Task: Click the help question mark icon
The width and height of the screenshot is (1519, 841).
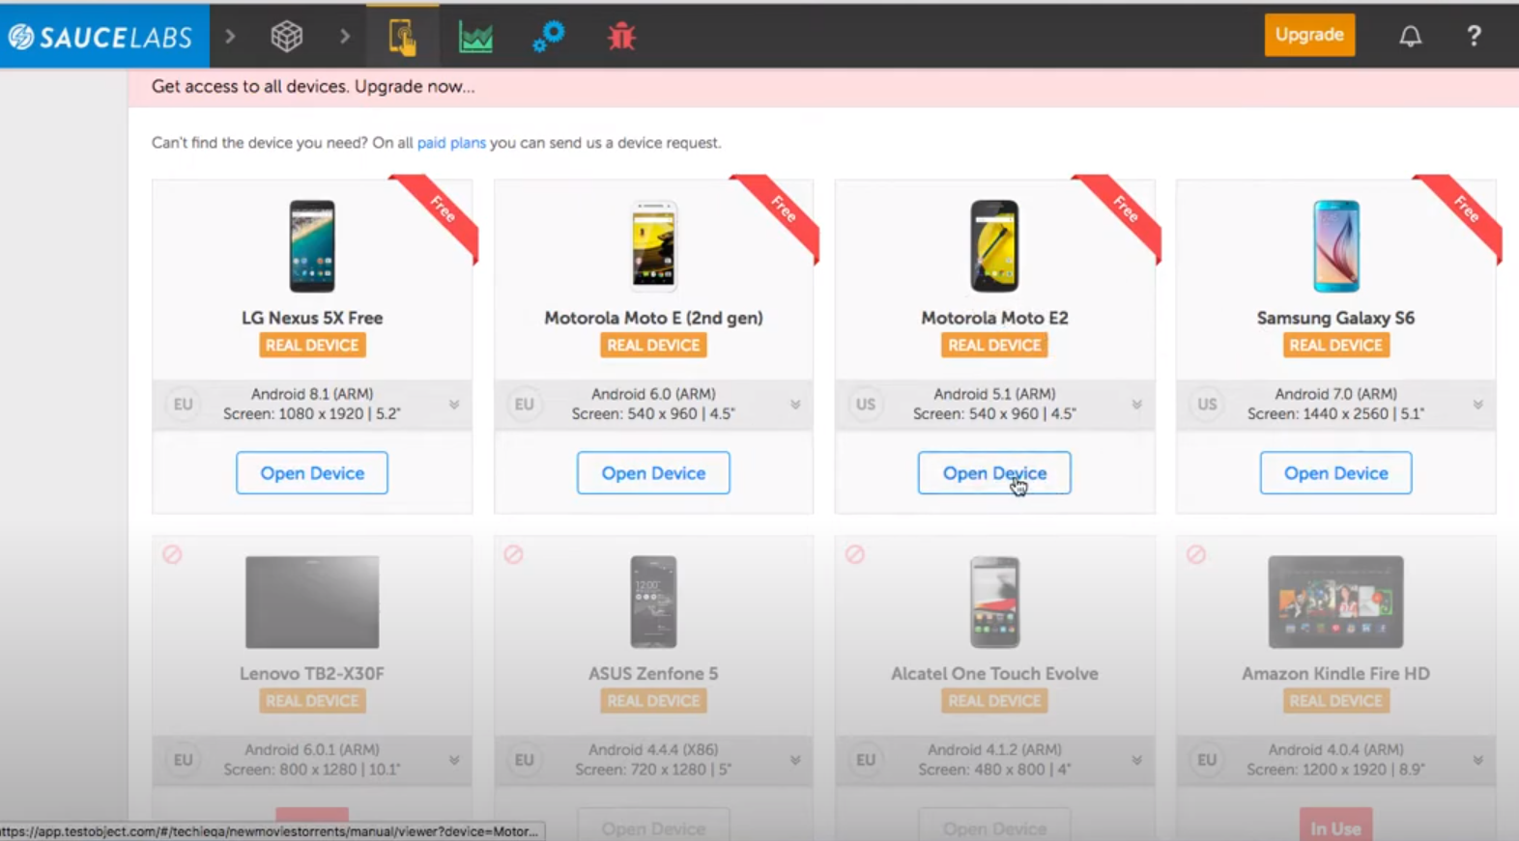Action: [1474, 37]
